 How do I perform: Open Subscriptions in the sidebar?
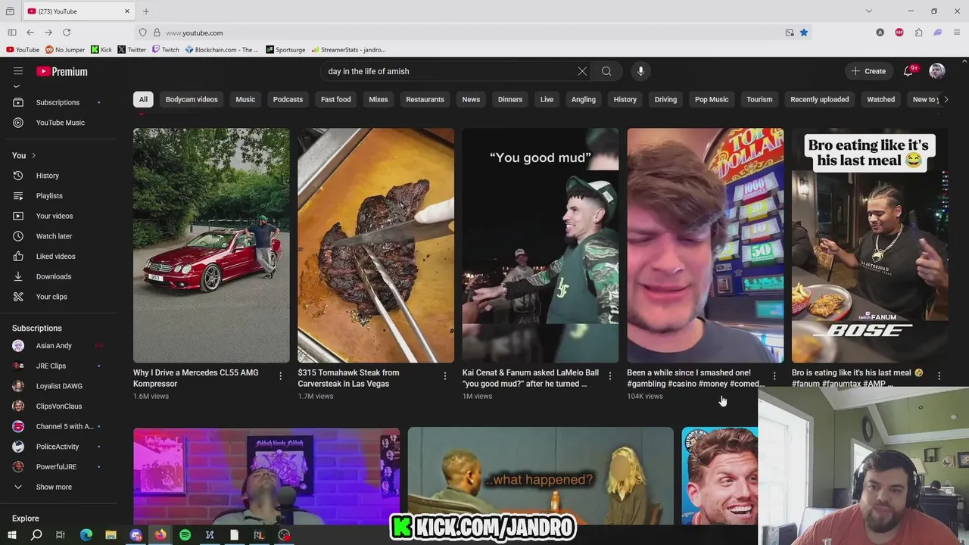[x=58, y=102]
